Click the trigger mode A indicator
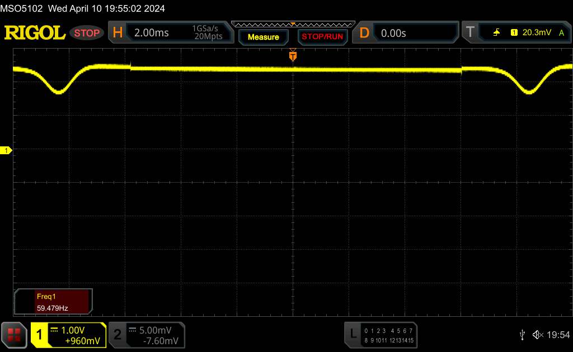The width and height of the screenshot is (573, 352). pos(562,33)
